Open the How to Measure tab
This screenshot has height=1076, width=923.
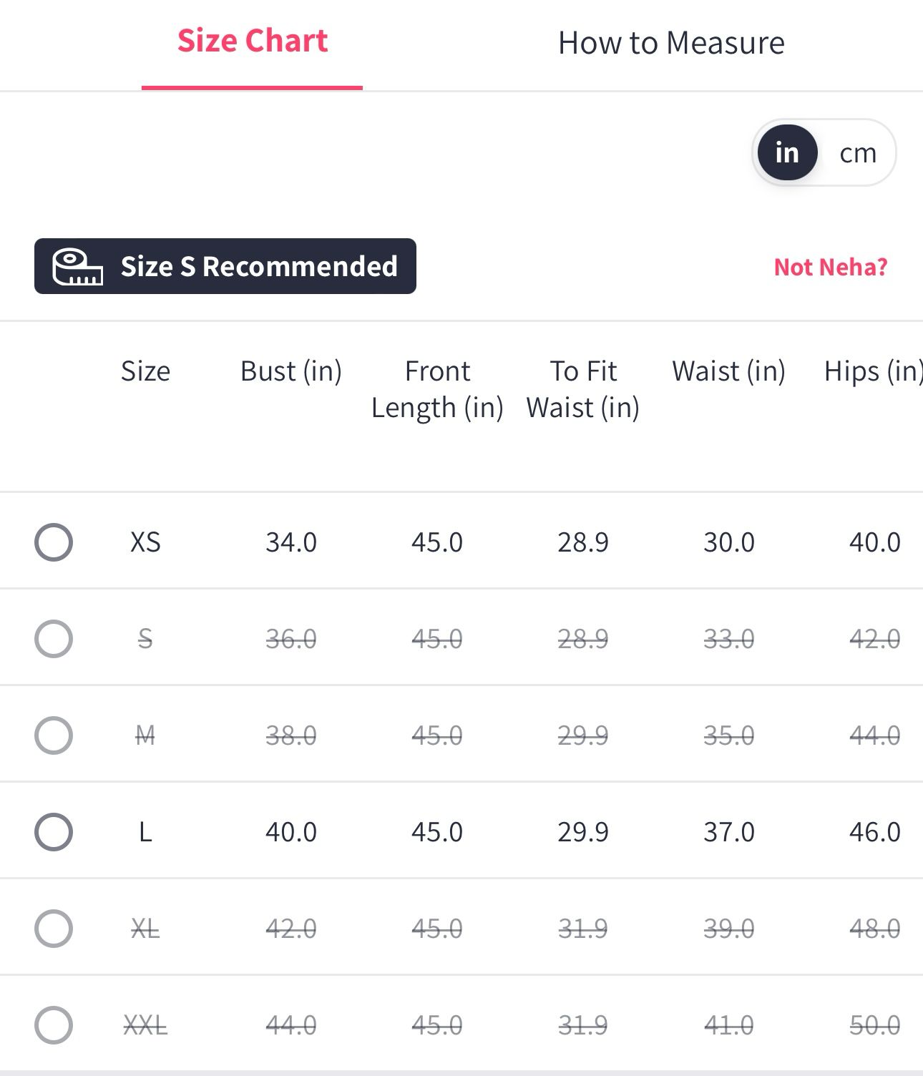[x=670, y=43]
